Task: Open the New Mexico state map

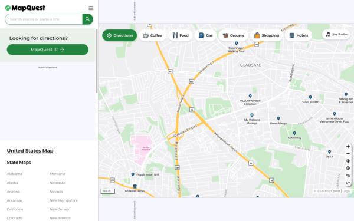Action: (x=60, y=218)
